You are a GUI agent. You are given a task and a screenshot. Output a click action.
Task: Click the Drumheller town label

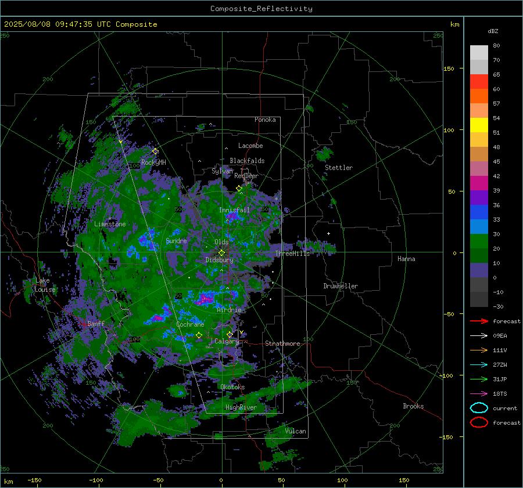[x=341, y=286]
